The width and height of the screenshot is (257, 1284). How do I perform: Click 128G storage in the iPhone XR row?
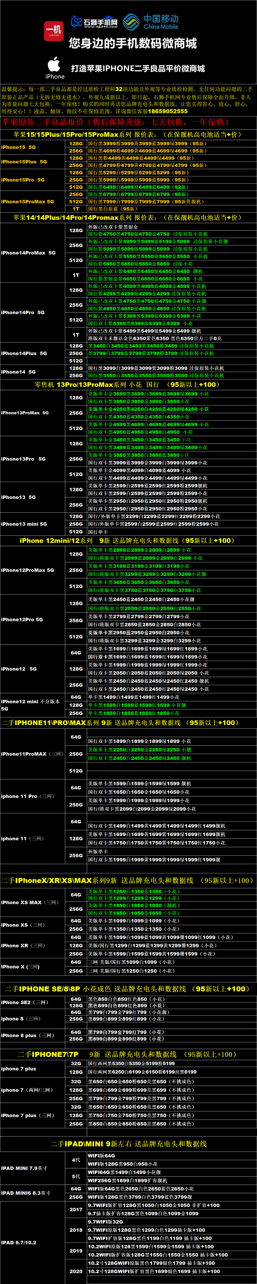76,945
